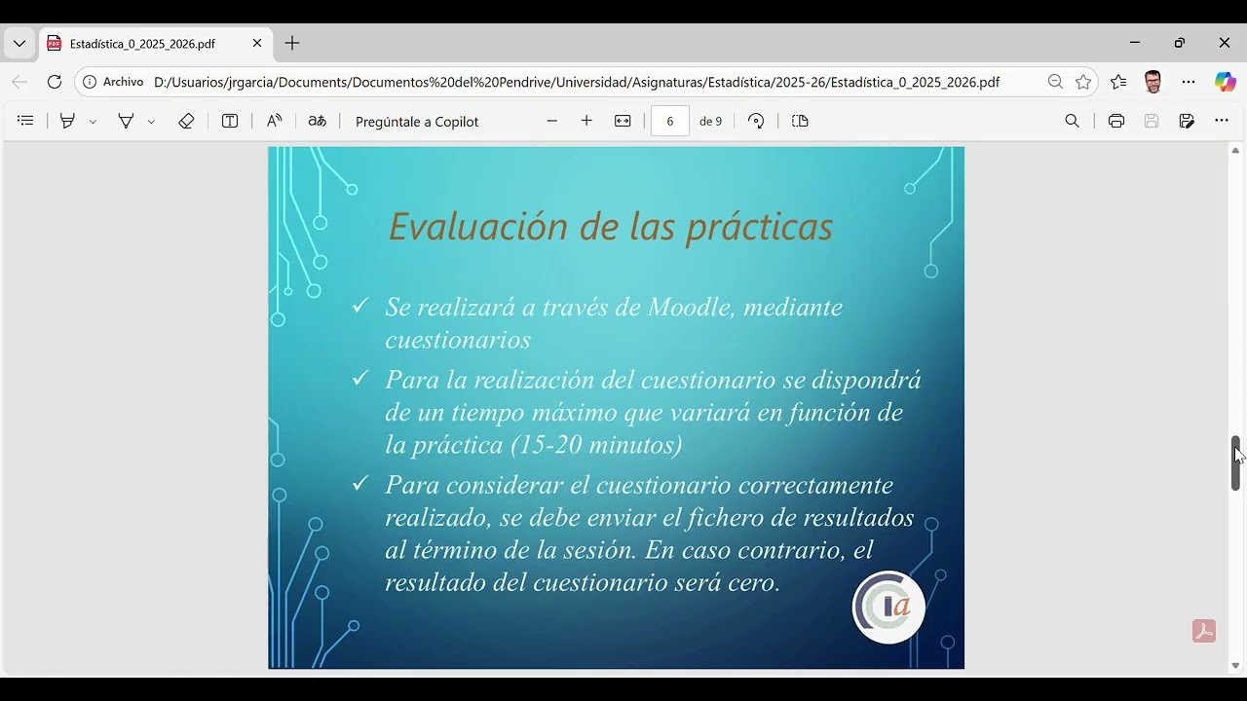Toggle fit to width view

[x=623, y=121]
